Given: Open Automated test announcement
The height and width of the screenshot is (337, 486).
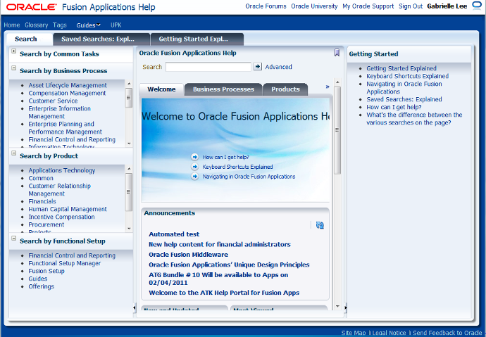Looking at the screenshot, I should click(174, 234).
